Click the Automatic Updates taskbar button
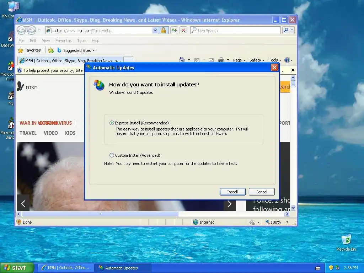 pyautogui.click(x=123, y=268)
